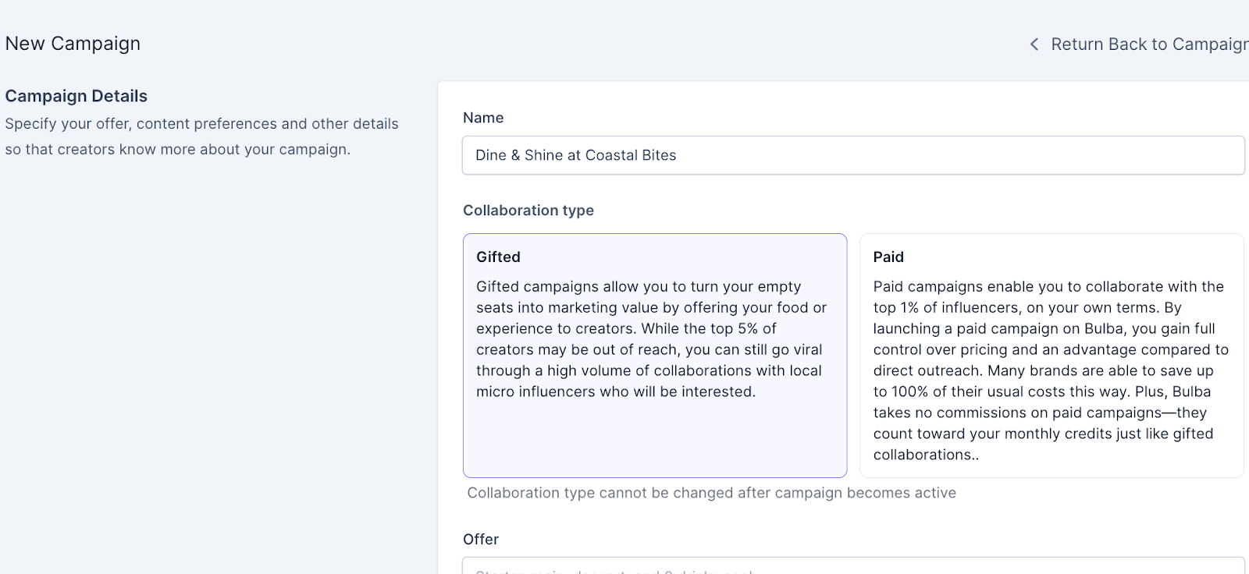Screen dimensions: 1249x574
Task: Click the Paid card title text
Action: coord(888,257)
